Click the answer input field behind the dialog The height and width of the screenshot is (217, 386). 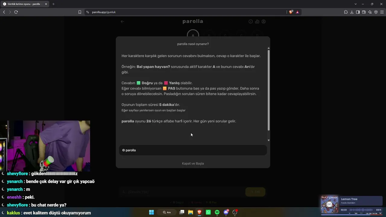[x=182, y=192]
